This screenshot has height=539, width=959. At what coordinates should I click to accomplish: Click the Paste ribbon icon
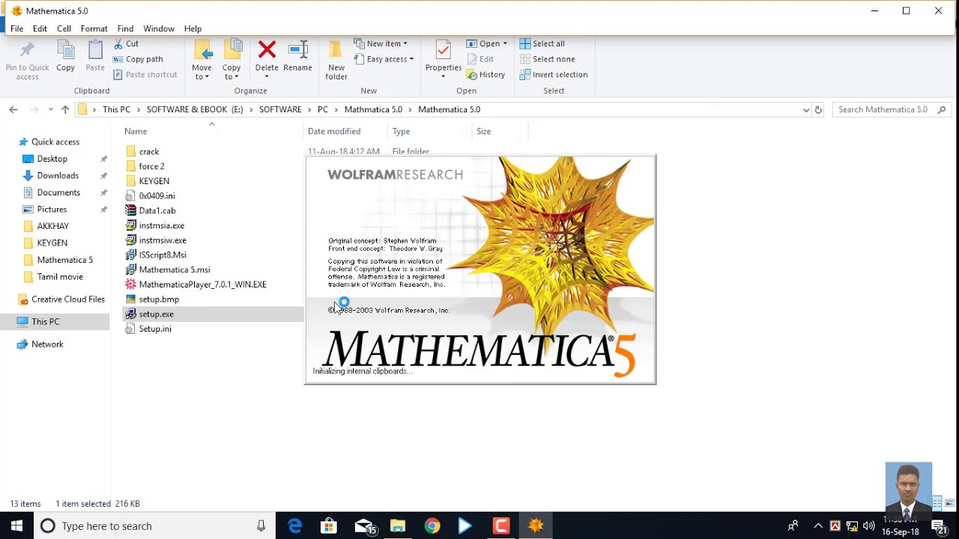(x=95, y=51)
